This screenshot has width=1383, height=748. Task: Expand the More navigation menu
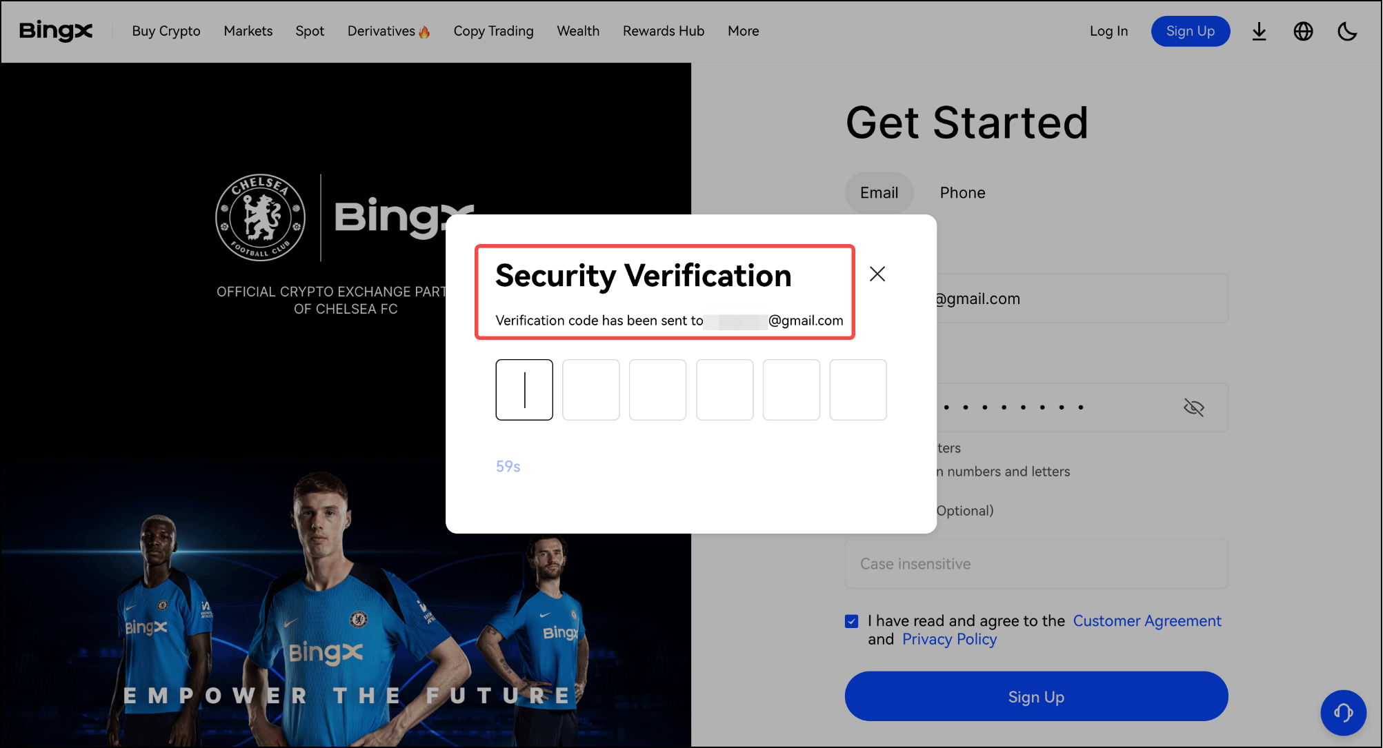point(743,31)
